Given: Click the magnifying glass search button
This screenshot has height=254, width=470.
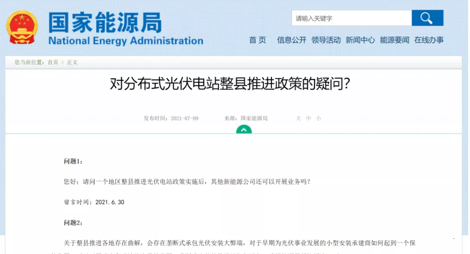Looking at the screenshot, I should [427, 18].
